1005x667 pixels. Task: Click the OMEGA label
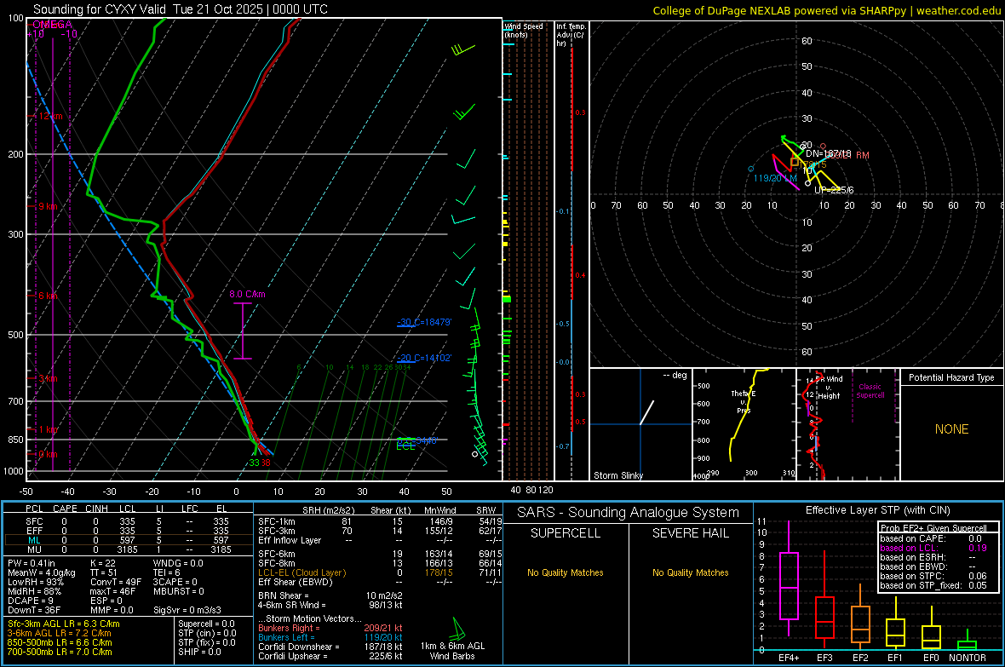tap(52, 25)
